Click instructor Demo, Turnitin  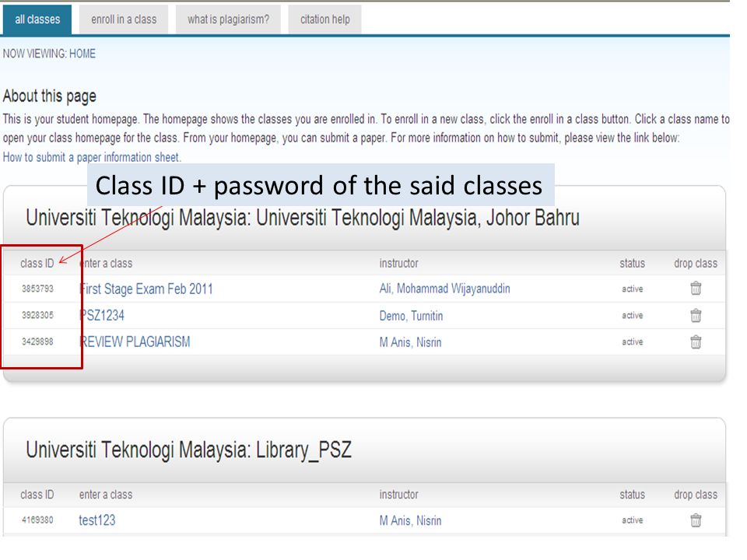pyautogui.click(x=411, y=316)
